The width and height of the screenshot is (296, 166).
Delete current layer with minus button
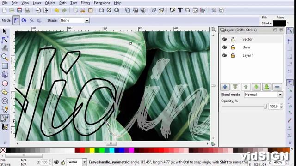[x=277, y=87]
